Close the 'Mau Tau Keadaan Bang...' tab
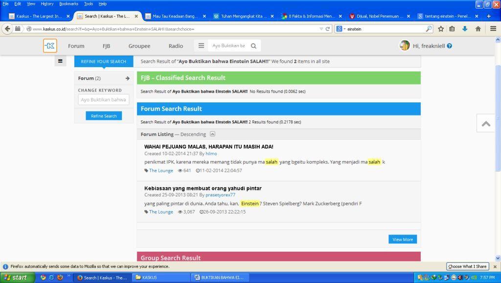The width and height of the screenshot is (501, 283). pos(205,16)
